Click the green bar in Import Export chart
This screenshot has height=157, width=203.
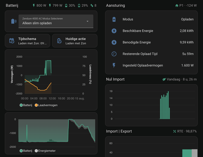coord(187,153)
